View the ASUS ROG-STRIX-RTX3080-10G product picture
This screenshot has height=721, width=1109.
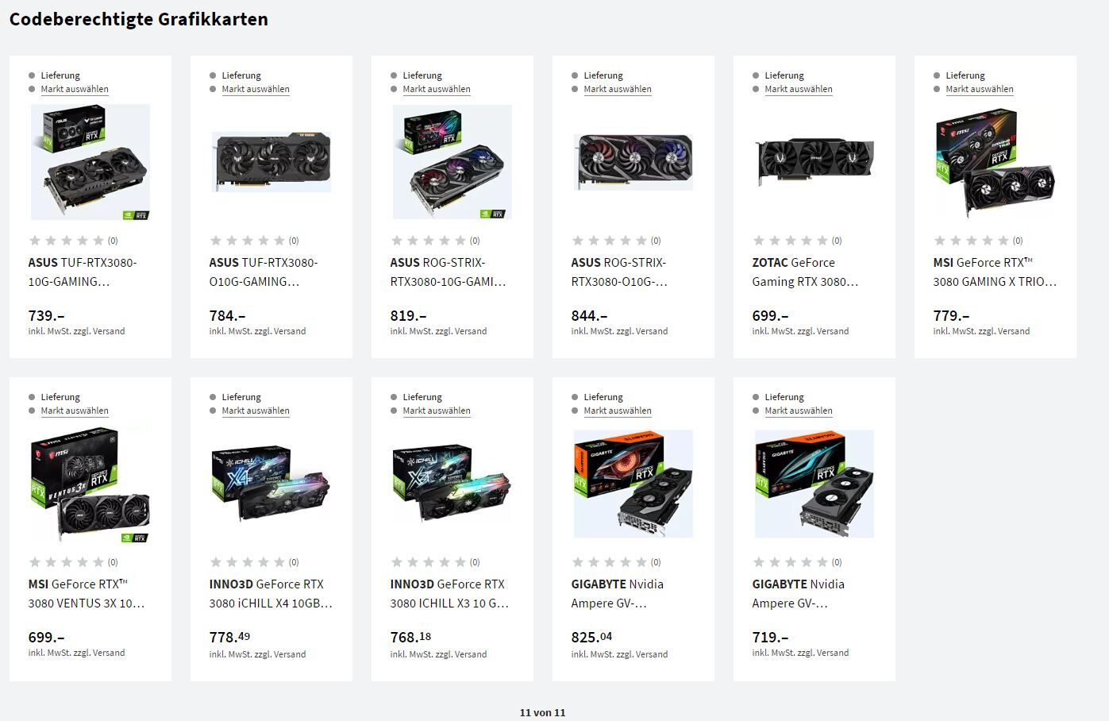point(452,162)
